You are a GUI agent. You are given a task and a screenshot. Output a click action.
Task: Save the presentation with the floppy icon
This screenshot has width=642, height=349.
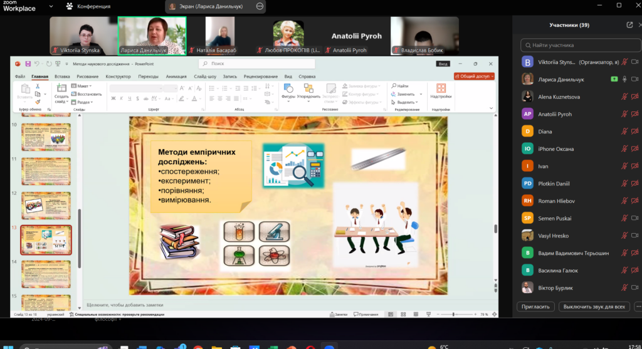pos(28,64)
